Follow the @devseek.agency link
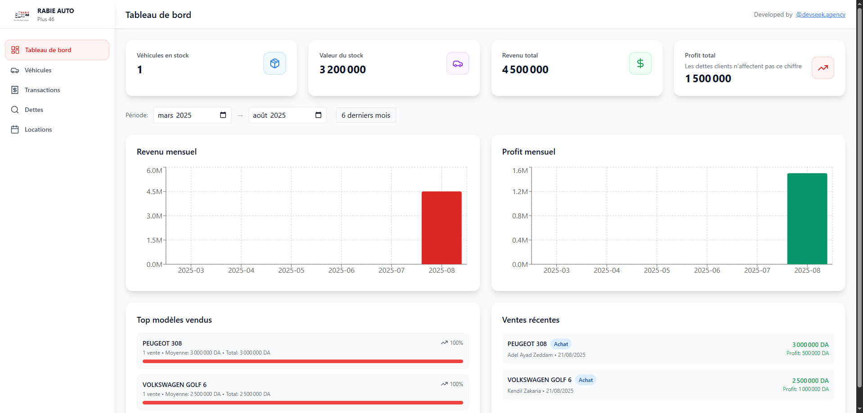This screenshot has height=413, width=863. 820,14
